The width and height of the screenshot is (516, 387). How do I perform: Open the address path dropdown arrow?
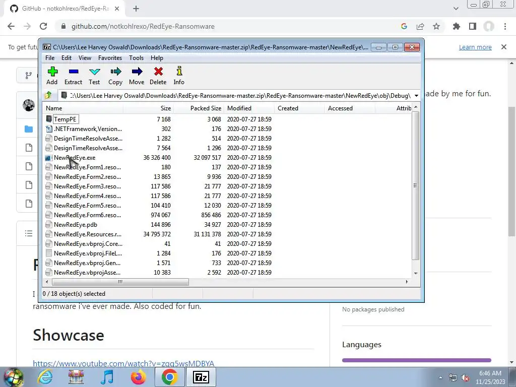pos(416,95)
